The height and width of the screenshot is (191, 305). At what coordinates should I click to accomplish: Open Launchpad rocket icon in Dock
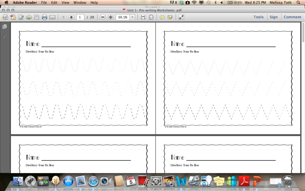(30, 181)
